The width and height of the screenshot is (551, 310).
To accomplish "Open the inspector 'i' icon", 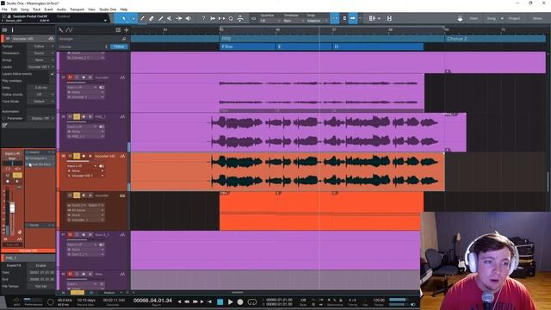I will tap(12, 30).
